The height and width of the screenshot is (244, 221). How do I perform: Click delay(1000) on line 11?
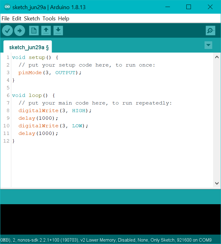pos(38,133)
